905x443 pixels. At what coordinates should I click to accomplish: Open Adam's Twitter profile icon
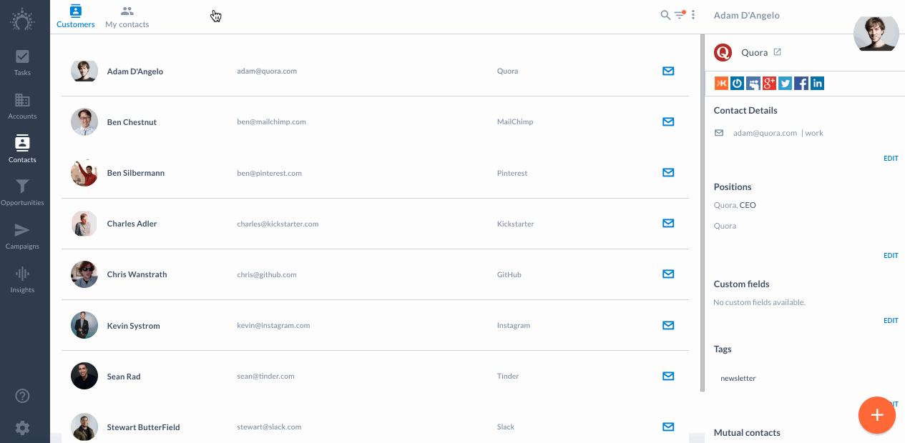(786, 84)
